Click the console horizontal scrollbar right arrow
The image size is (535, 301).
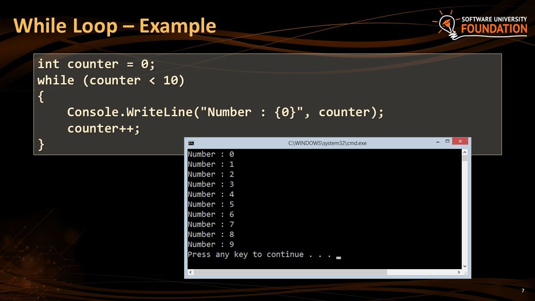pyautogui.click(x=458, y=272)
